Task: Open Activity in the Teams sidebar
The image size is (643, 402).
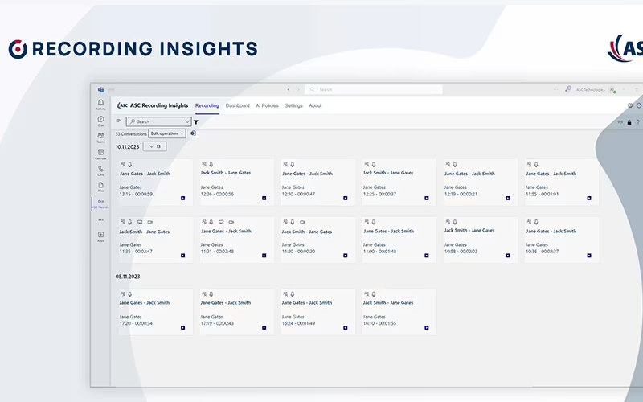Action: (100, 105)
